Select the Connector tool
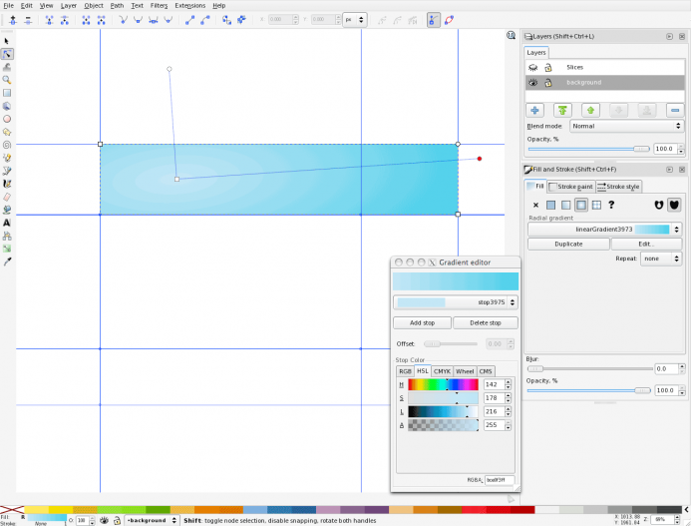This screenshot has width=691, height=526. point(7,236)
